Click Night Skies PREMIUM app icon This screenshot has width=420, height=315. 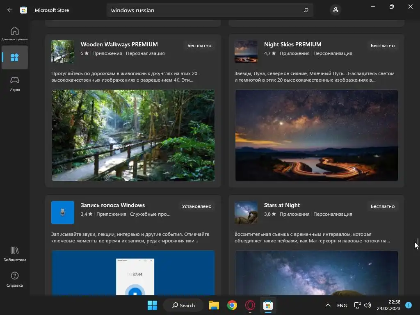pos(246,51)
